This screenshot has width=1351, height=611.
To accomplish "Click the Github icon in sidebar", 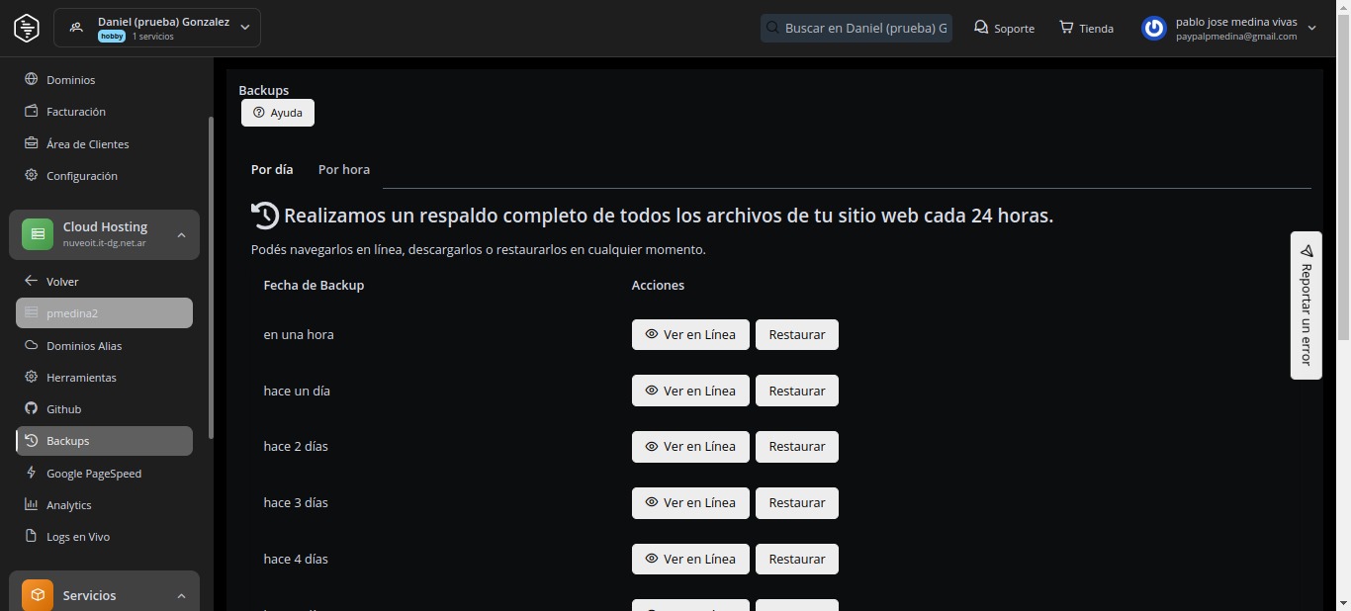I will 31,408.
